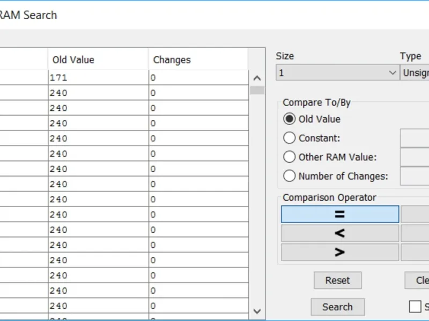The width and height of the screenshot is (429, 321).
Task: Choose the Constant comparison option
Action: [290, 138]
